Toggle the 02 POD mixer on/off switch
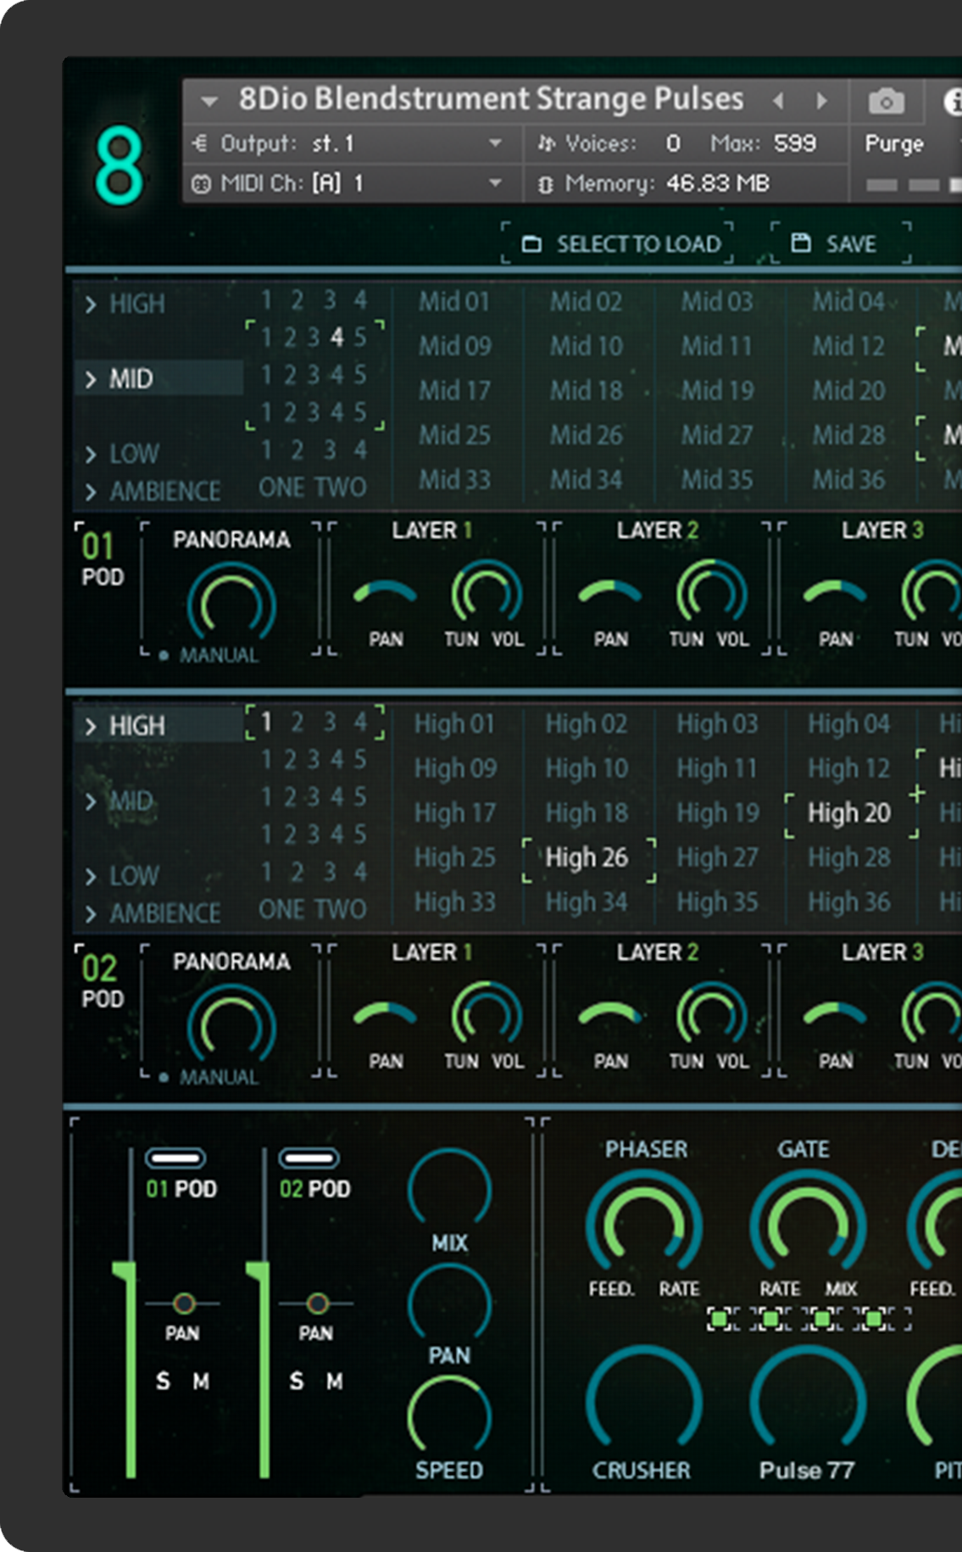This screenshot has height=1552, width=962. point(309,1158)
